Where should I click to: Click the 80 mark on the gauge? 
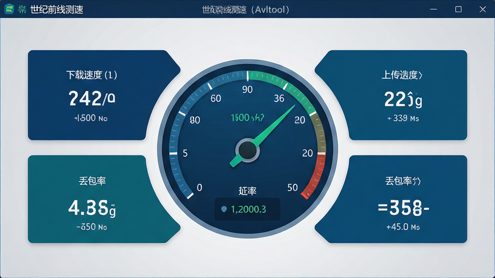195,120
